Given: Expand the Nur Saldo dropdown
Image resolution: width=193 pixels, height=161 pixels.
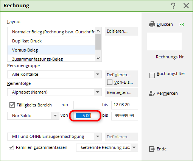Looking at the screenshot, I should 55,116.
